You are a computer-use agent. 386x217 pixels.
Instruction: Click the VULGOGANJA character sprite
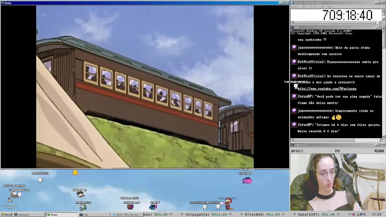coord(20,194)
